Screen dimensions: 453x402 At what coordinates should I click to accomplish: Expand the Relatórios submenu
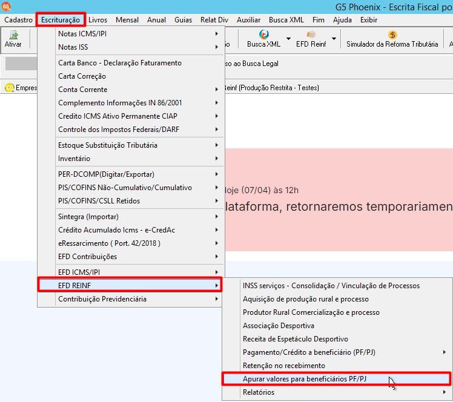337,392
